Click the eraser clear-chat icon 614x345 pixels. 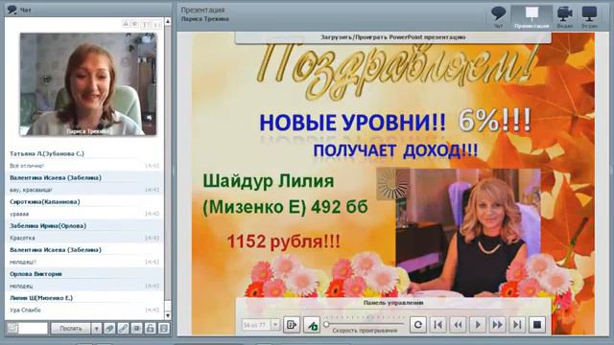coord(109,329)
